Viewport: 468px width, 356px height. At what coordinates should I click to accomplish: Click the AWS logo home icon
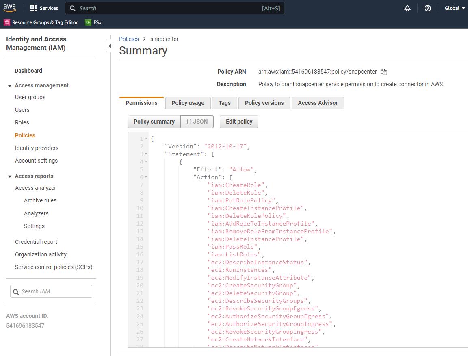(x=10, y=8)
